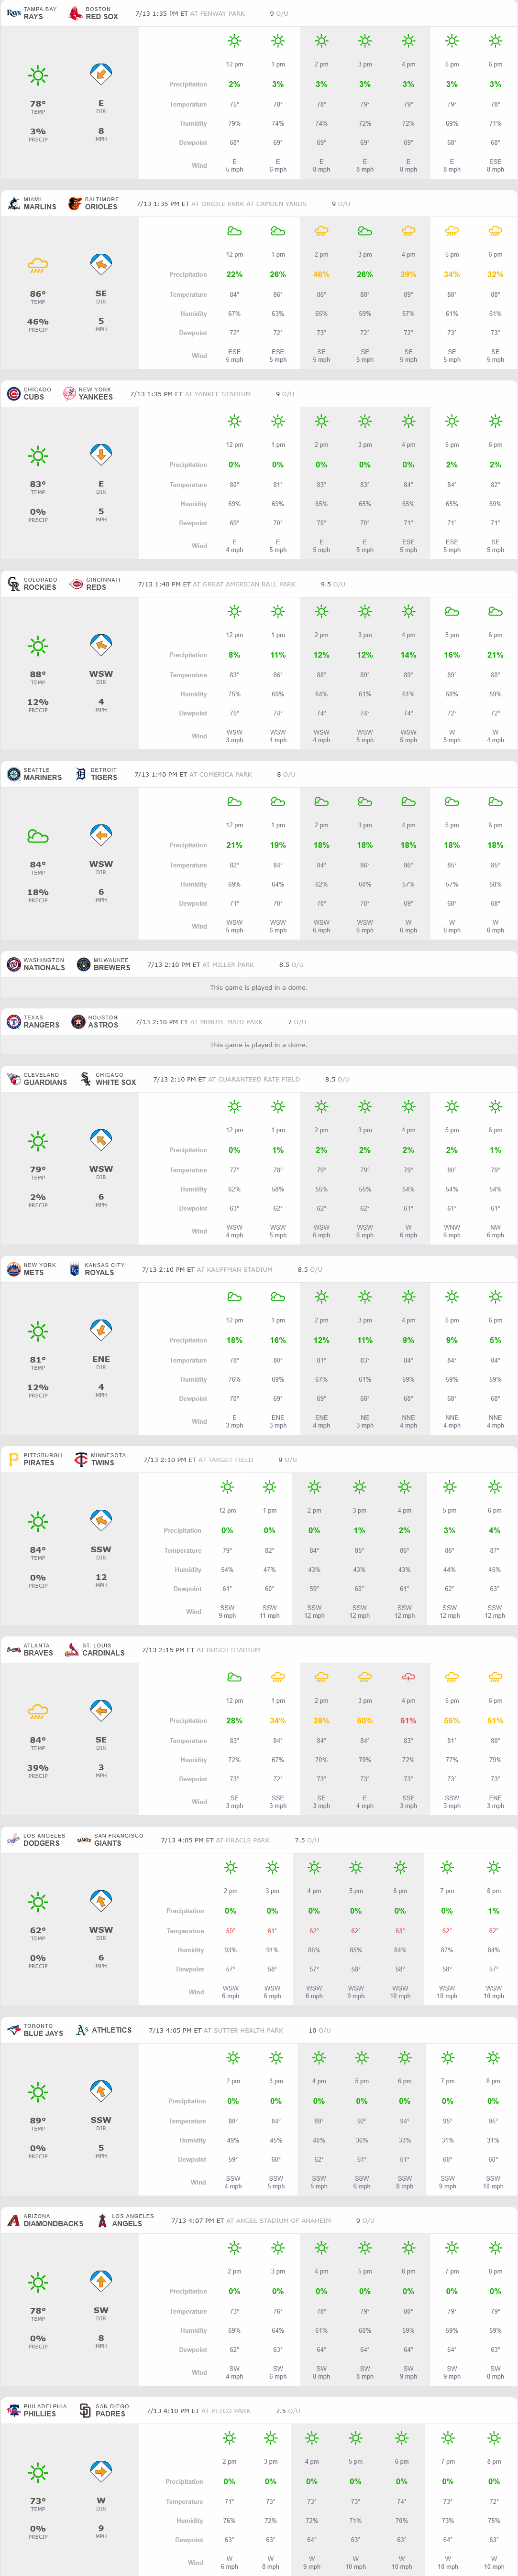
Task: Open the New York Yankees team name link
Action: pyautogui.click(x=96, y=394)
